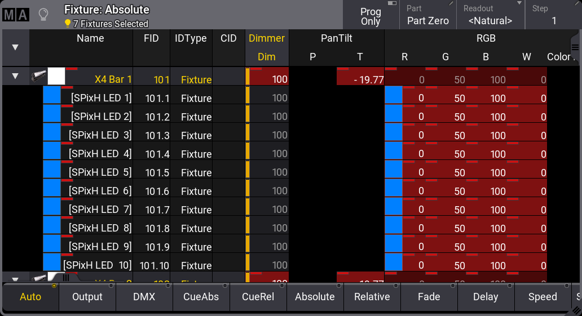Viewport: 582px width, 316px height.
Task: Click the hamburger icon beside the RGB header
Action: pos(575,47)
